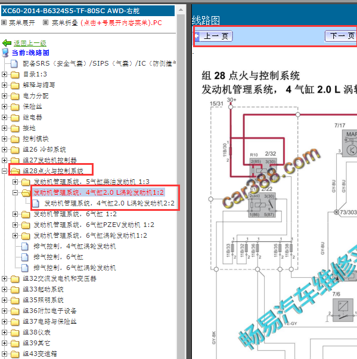This screenshot has height=359, width=357.
Task: Click the 控制模块 folder icon
Action: (x=15, y=139)
